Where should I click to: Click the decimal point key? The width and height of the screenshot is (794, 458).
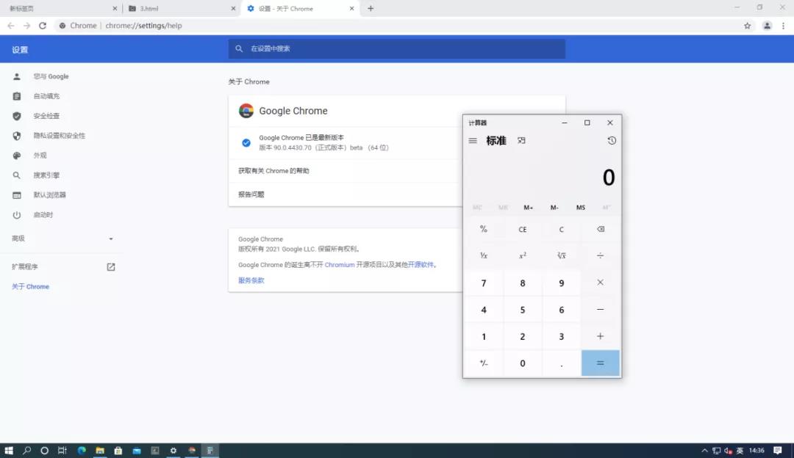point(561,363)
